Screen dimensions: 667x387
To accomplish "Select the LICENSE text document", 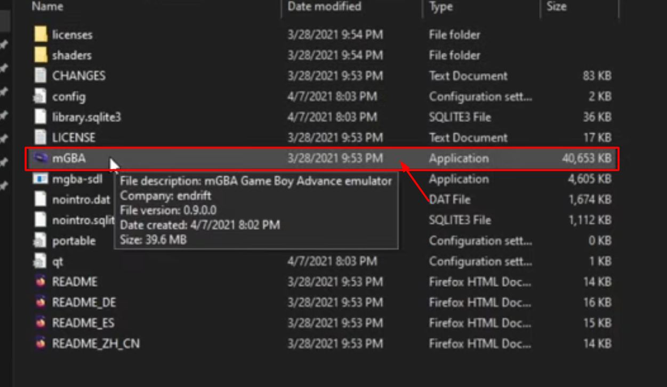I will [x=74, y=138].
